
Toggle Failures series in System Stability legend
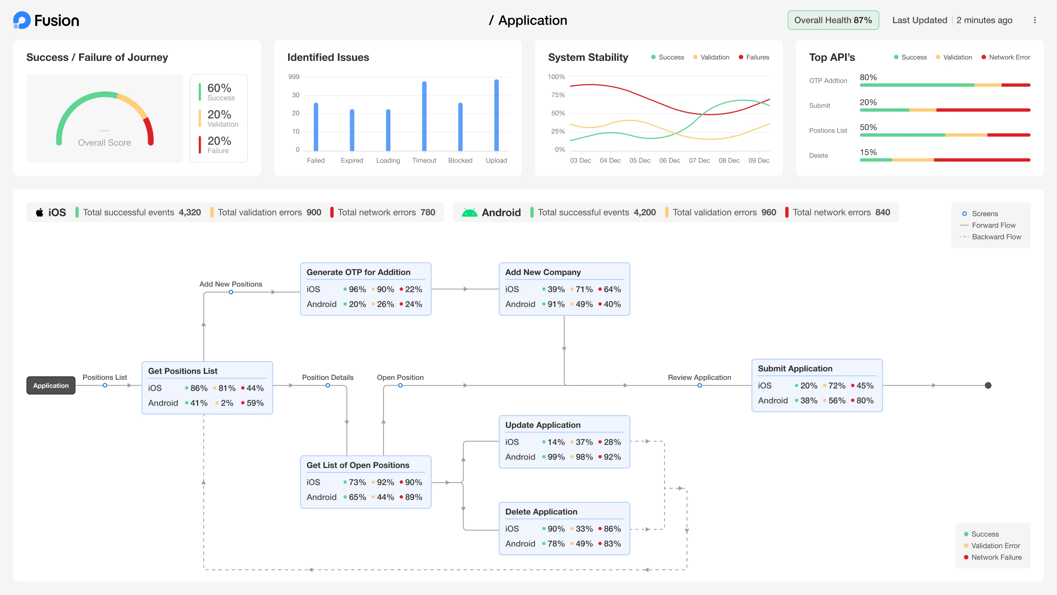(x=754, y=57)
